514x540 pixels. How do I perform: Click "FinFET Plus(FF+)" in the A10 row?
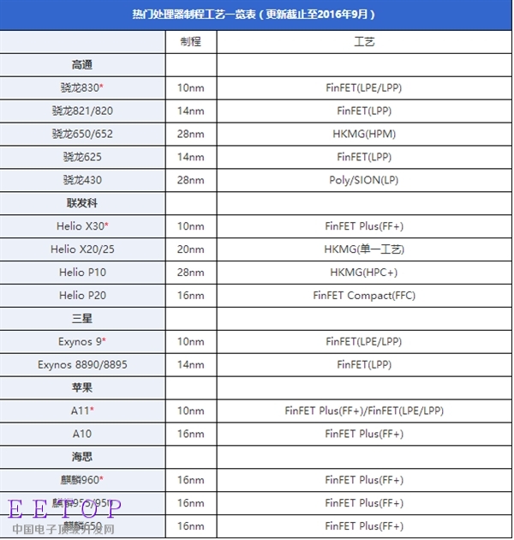[x=364, y=434]
